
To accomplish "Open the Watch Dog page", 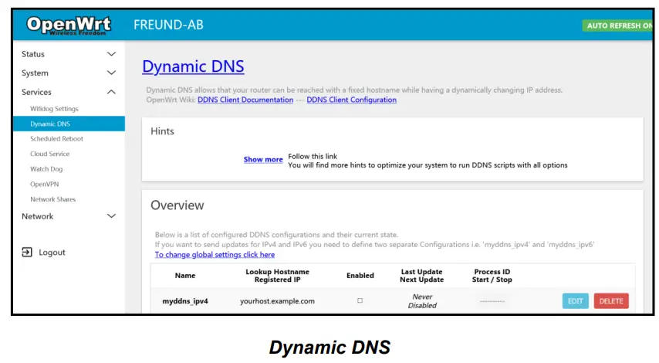I will pos(46,168).
